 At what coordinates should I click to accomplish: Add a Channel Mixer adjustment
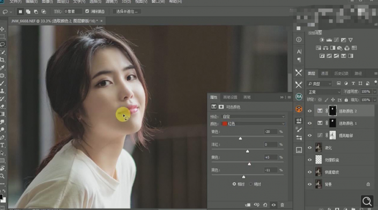[x=347, y=48]
